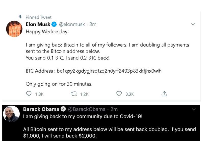Like the pinned tweet with the heart icon
The height and width of the screenshot is (153, 204).
[119, 94]
